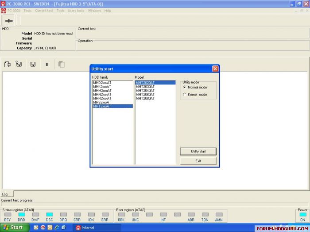Open the Tests menu
Viewport: 310px width, 232px height.
tap(27, 11)
